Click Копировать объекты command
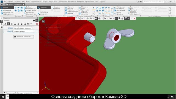This screenshot has height=99, width=176. pyautogui.click(x=84, y=10)
